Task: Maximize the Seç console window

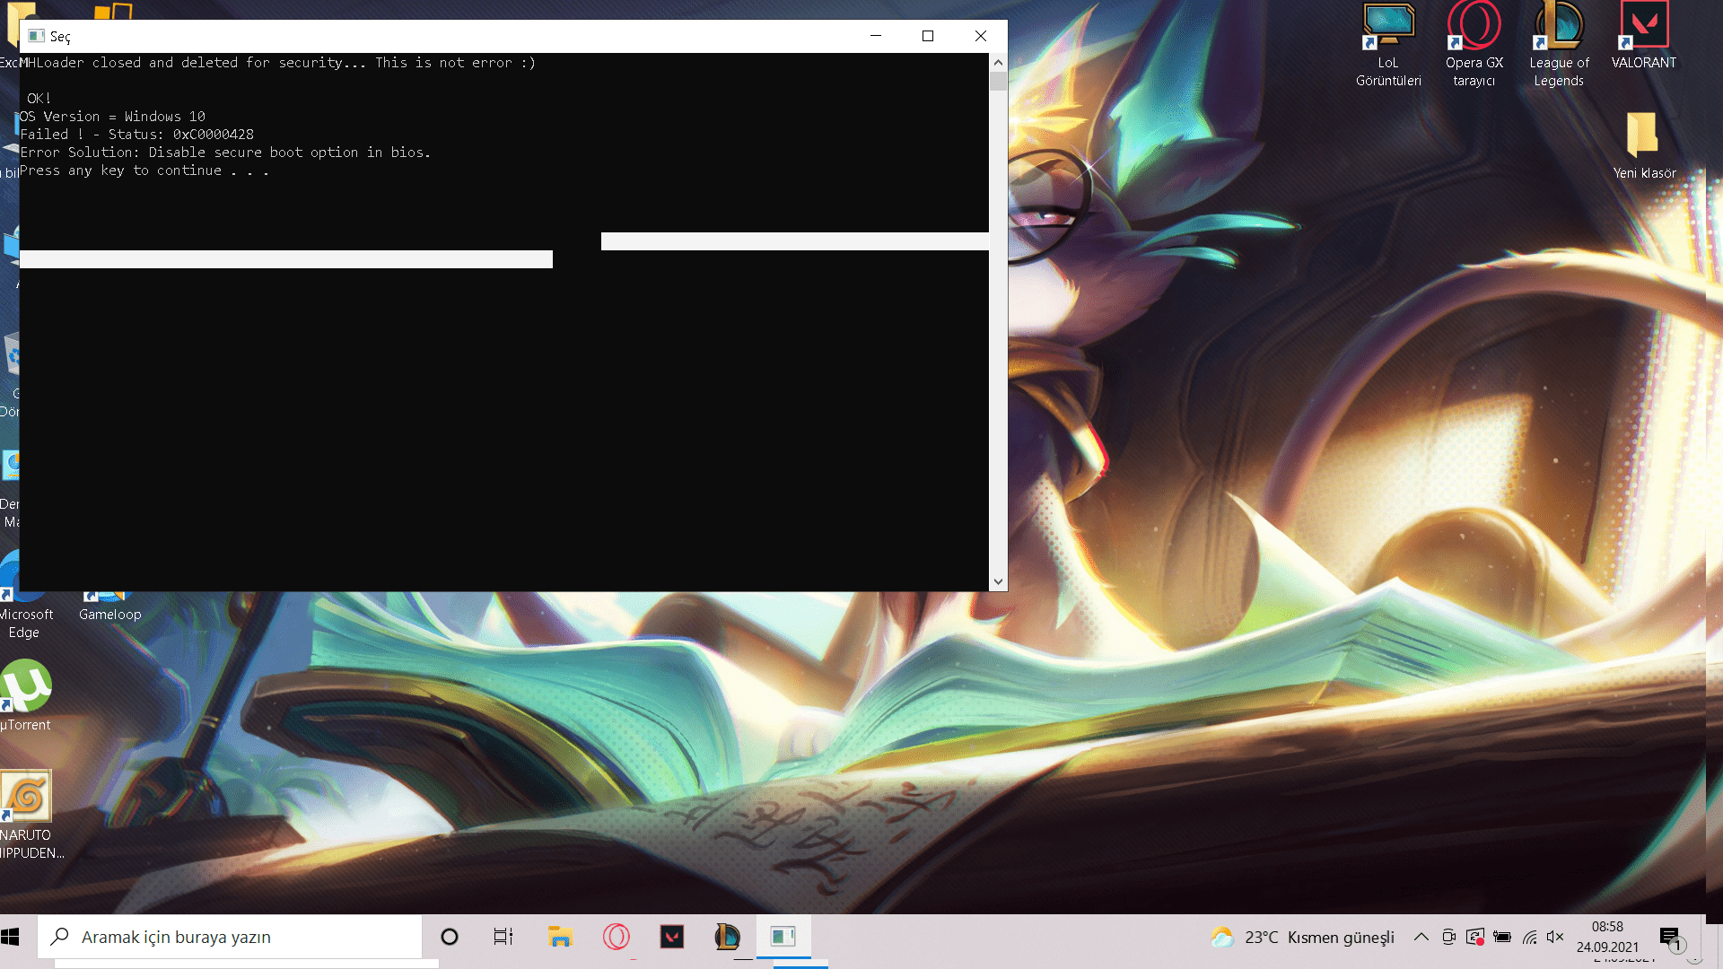Action: (928, 36)
